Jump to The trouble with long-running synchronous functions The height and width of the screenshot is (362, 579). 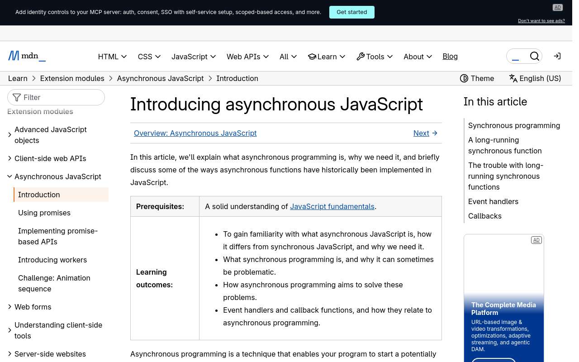[x=506, y=176]
